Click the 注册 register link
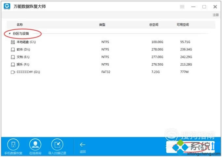The image size is (222, 157). click(215, 15)
